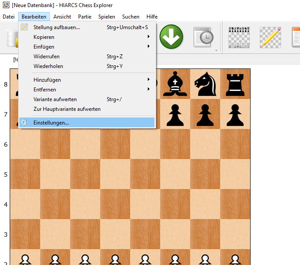The image size is (300, 265).
Task: Select the black bishop on f8
Action: 175,84
